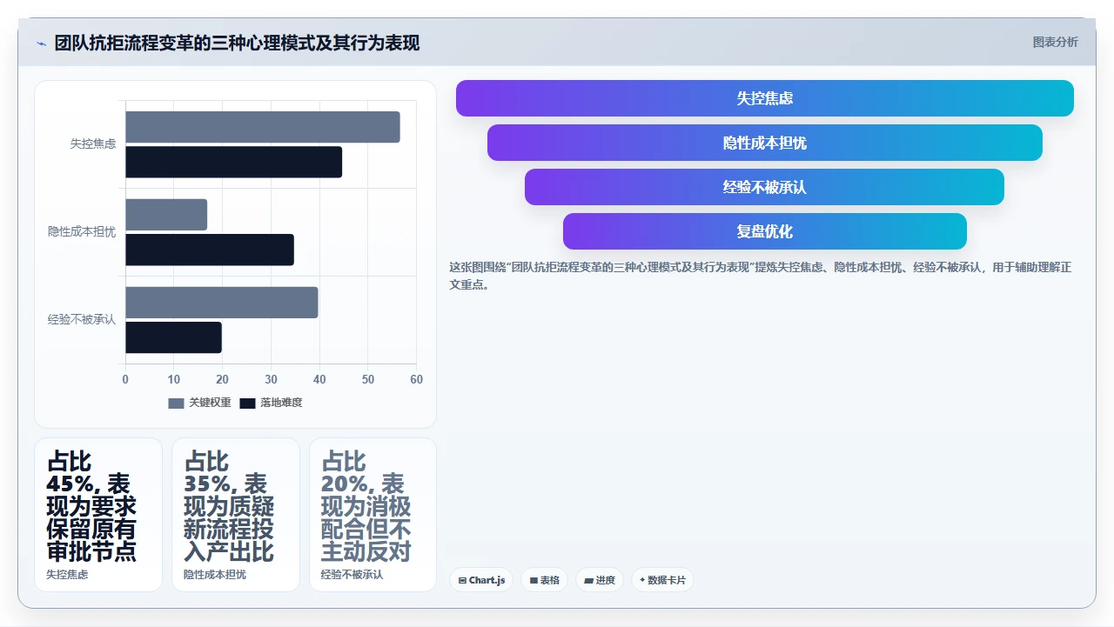The width and height of the screenshot is (1114, 627).
Task: Click the x-axis value 60
Action: (417, 380)
